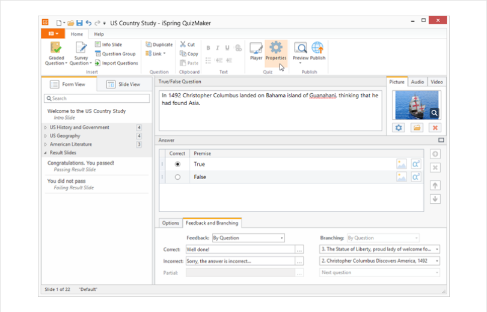The image size is (487, 312).
Task: Click the Import Questions button
Action: click(x=115, y=63)
